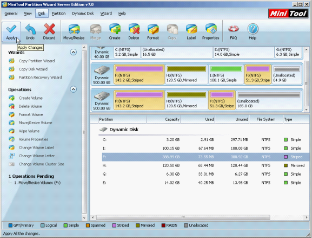Click the disk map down scroll arrow
This screenshot has width=312, height=238.
307,110
